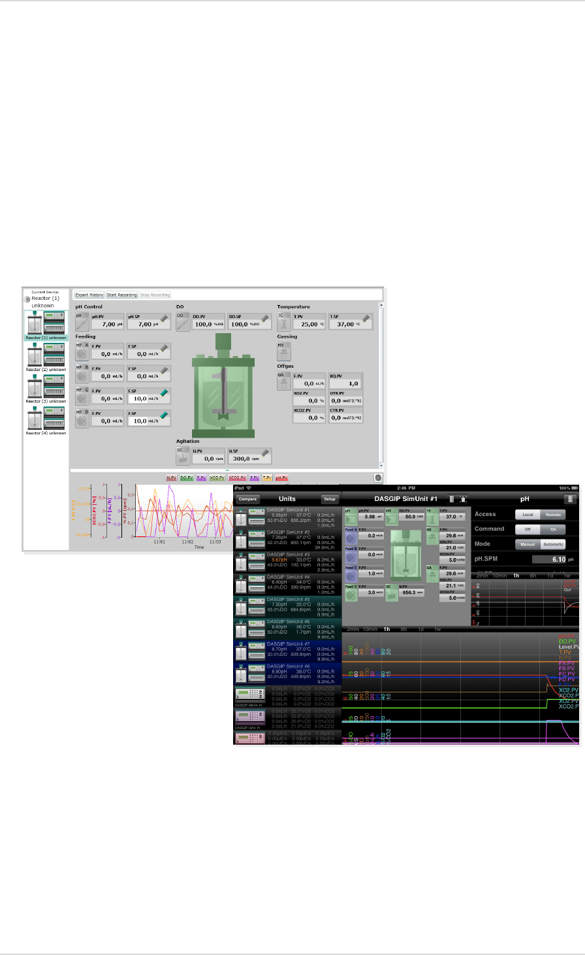Select DASGIP MX44 #1 device row
Viewport: 585px width, 955px height.
coord(287,696)
